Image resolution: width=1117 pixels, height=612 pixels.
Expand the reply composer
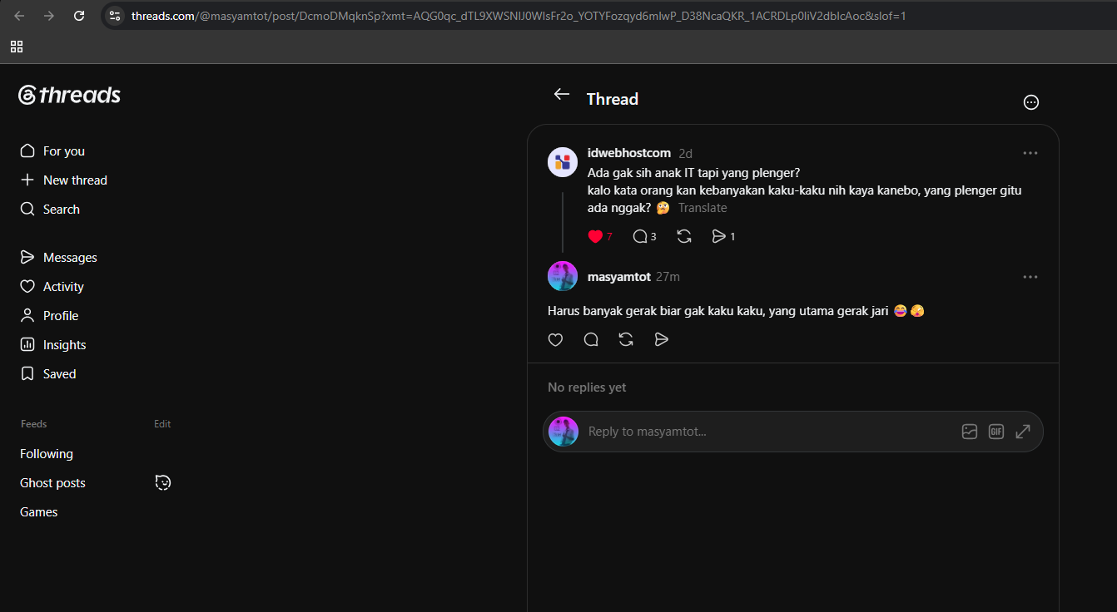click(x=1023, y=432)
